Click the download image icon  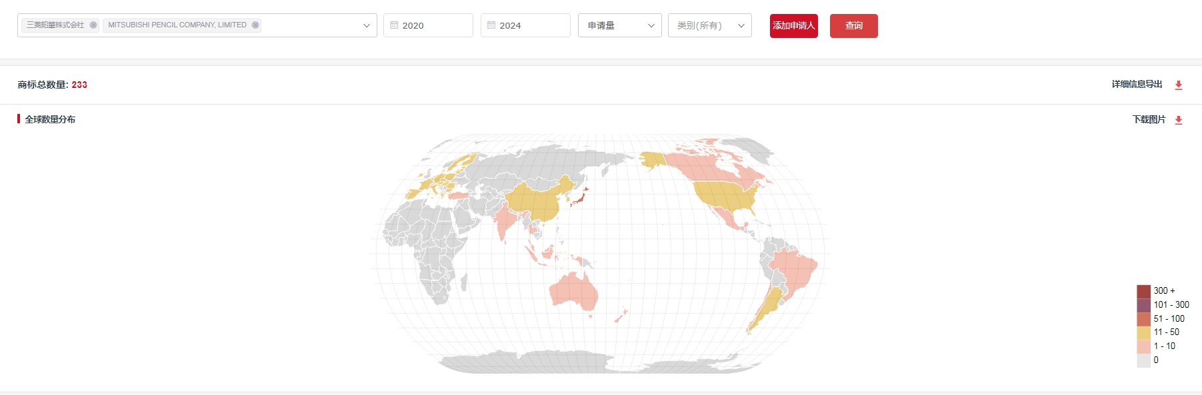[x=1178, y=121]
